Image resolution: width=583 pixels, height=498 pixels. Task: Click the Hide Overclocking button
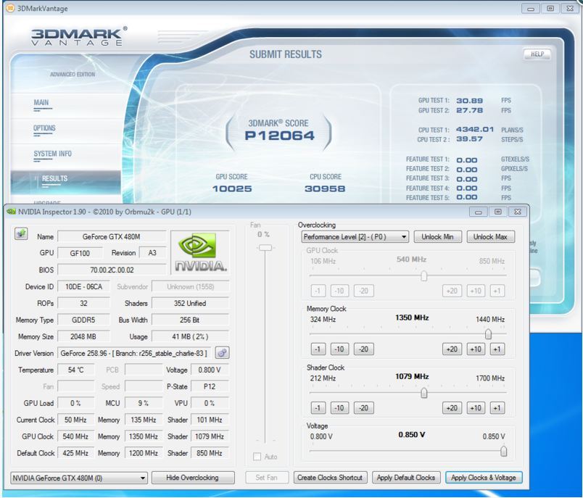193,478
